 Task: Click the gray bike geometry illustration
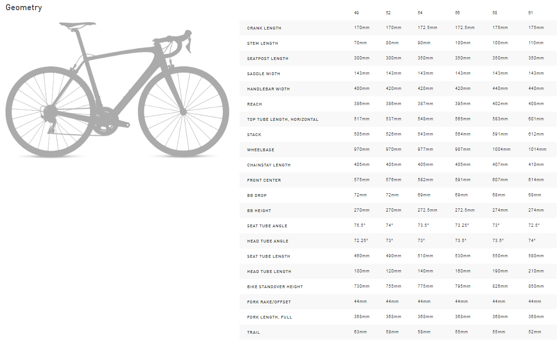point(117,89)
